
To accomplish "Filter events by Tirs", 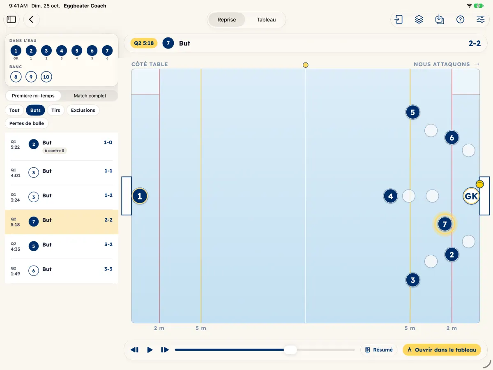I will 56,110.
